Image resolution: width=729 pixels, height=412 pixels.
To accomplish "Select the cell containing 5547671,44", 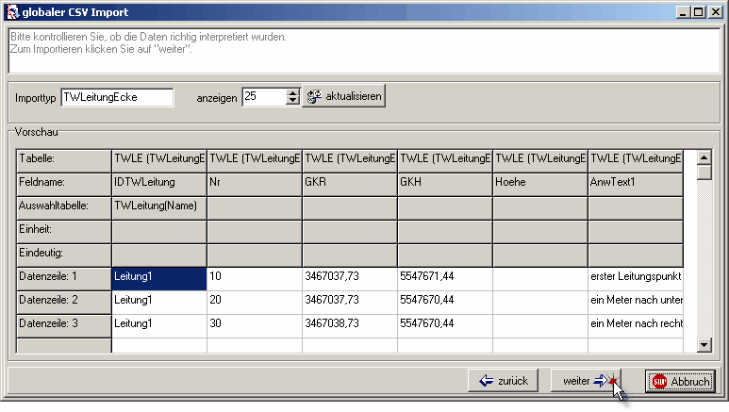I will (x=444, y=277).
